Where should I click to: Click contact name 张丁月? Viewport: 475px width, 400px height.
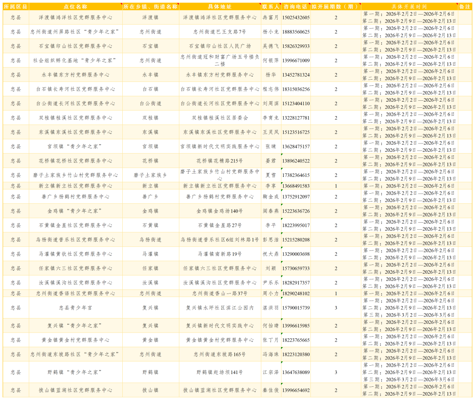click(x=271, y=340)
